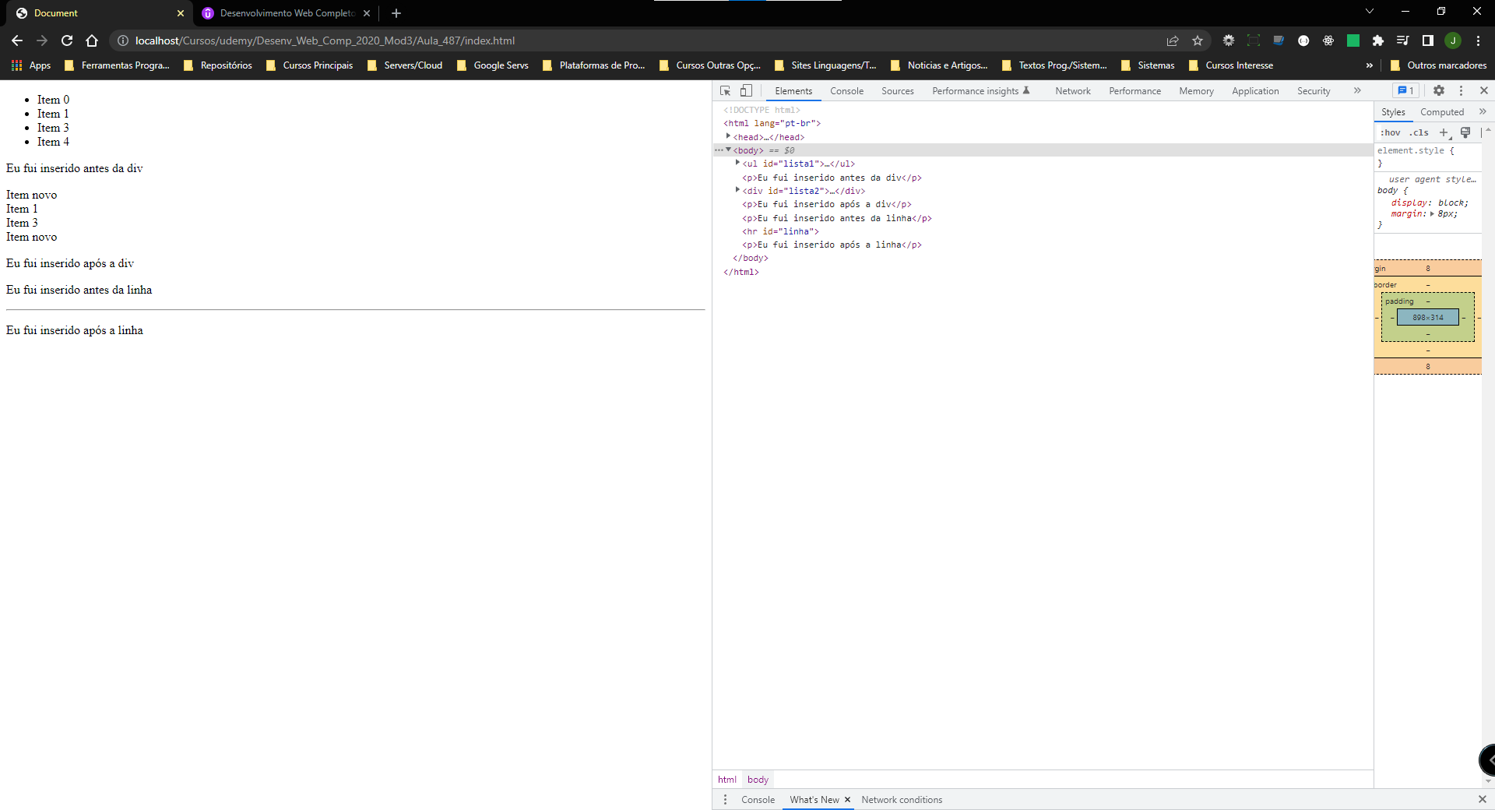Toggle the device toolbar icon

(746, 91)
